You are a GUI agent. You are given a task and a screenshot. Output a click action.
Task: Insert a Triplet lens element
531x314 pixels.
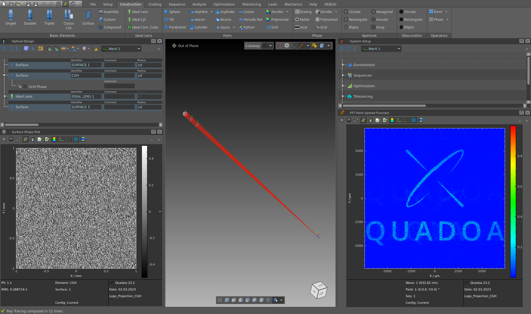pyautogui.click(x=49, y=17)
